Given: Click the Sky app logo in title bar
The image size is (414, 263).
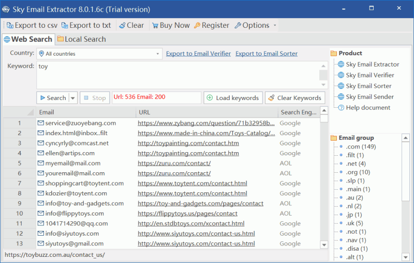Looking at the screenshot, I should tap(6, 9).
